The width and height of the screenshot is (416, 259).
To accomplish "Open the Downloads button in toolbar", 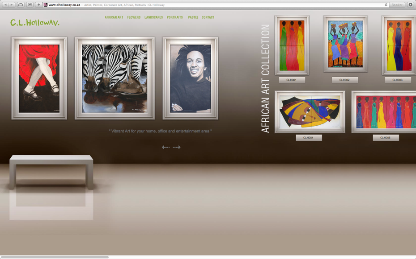I will pos(411,4).
